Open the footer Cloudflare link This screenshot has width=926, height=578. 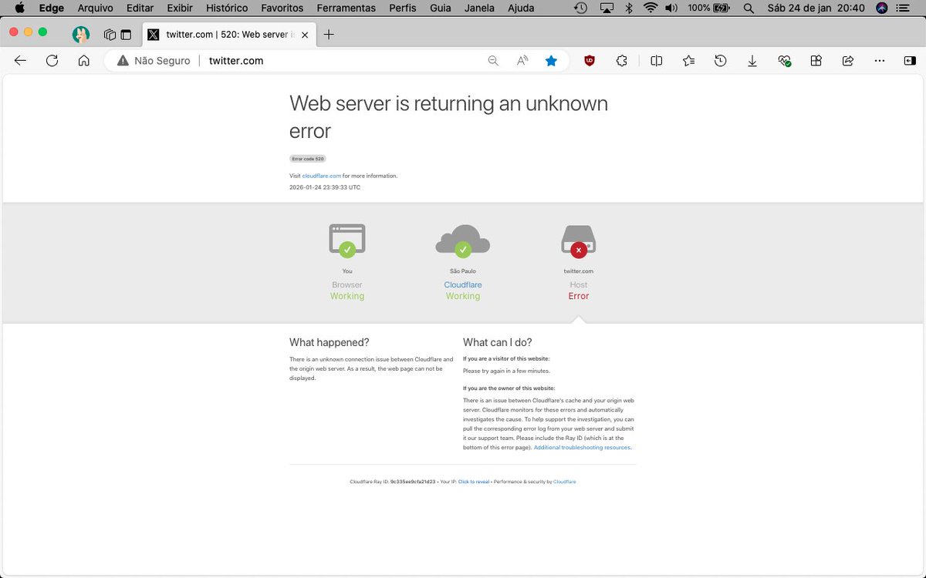pyautogui.click(x=565, y=482)
